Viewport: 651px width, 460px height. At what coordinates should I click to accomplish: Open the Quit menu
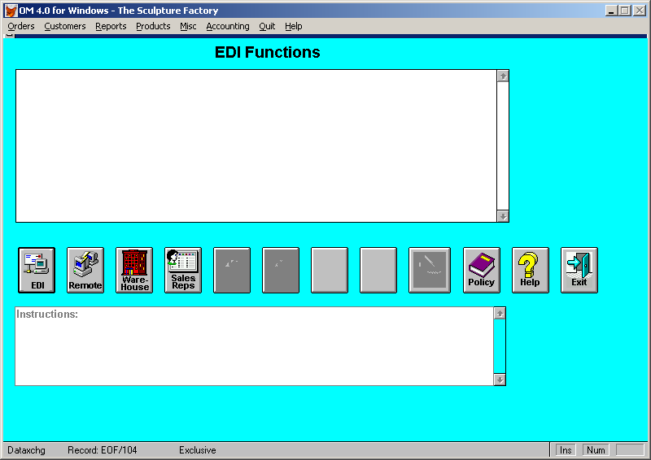tap(267, 26)
